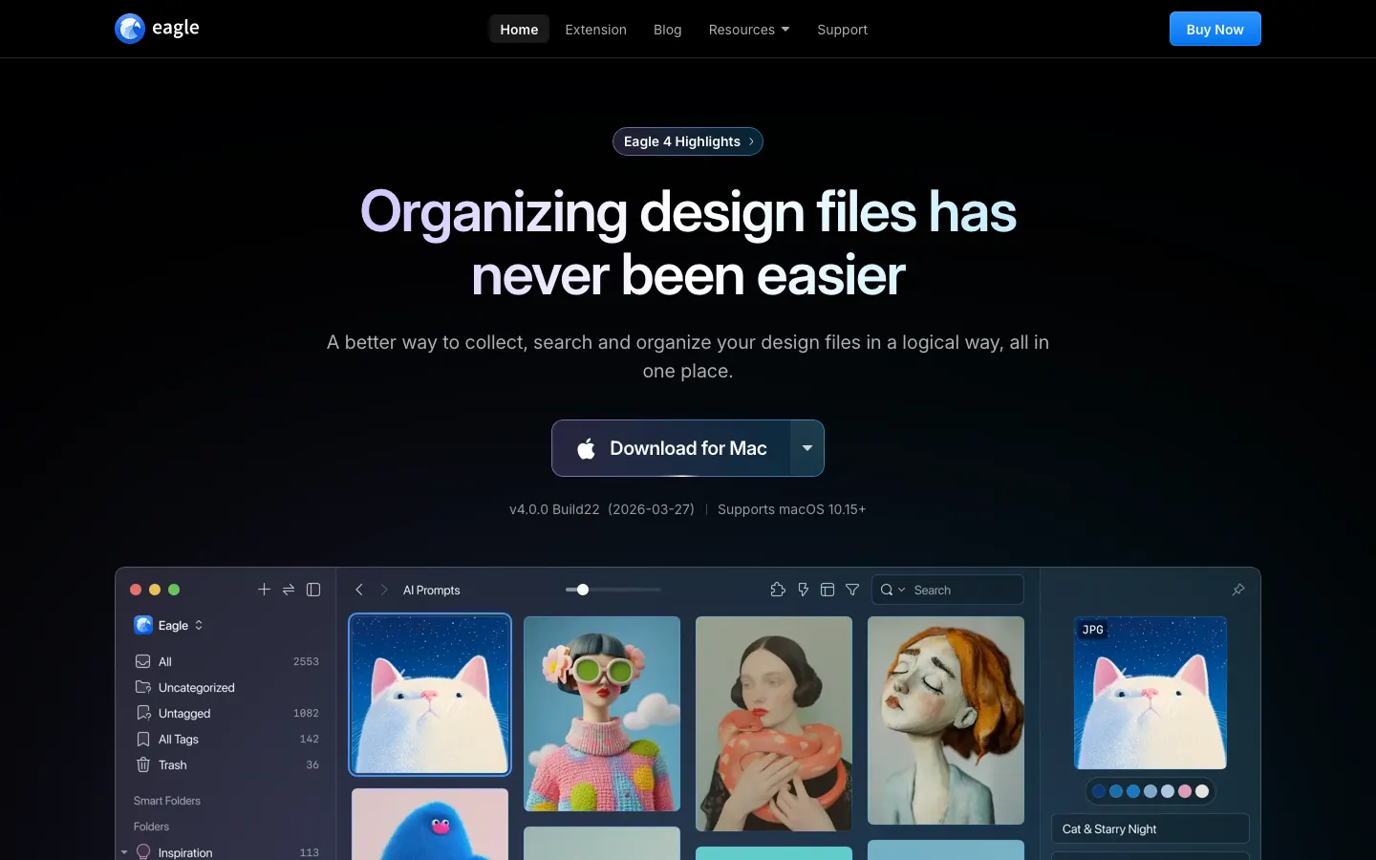
Task: Collapse the Inspiration folder
Action: (124, 852)
